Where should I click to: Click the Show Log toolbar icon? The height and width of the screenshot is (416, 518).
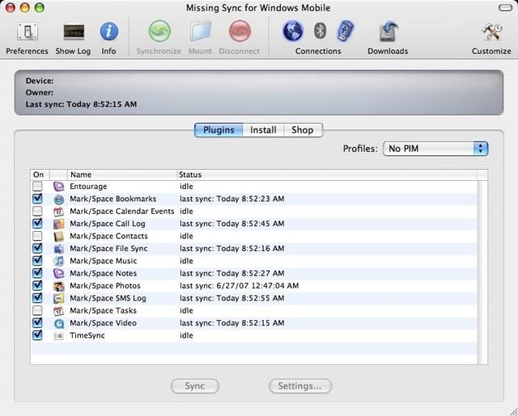coord(74,32)
